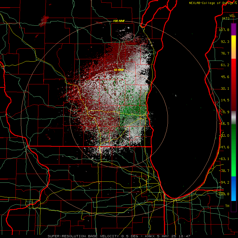The image size is (238, 238).
Task: Pick the purple segment of the color bar
Action: coord(234,29)
